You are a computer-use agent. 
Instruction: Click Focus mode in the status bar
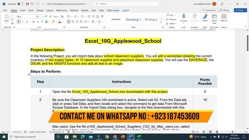pos(195,132)
